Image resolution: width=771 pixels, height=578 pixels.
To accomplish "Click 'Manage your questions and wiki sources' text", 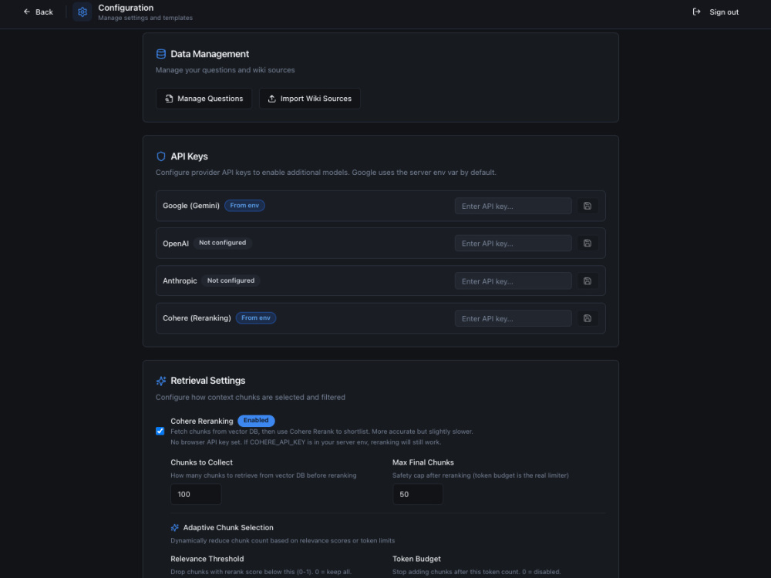I will tap(225, 70).
